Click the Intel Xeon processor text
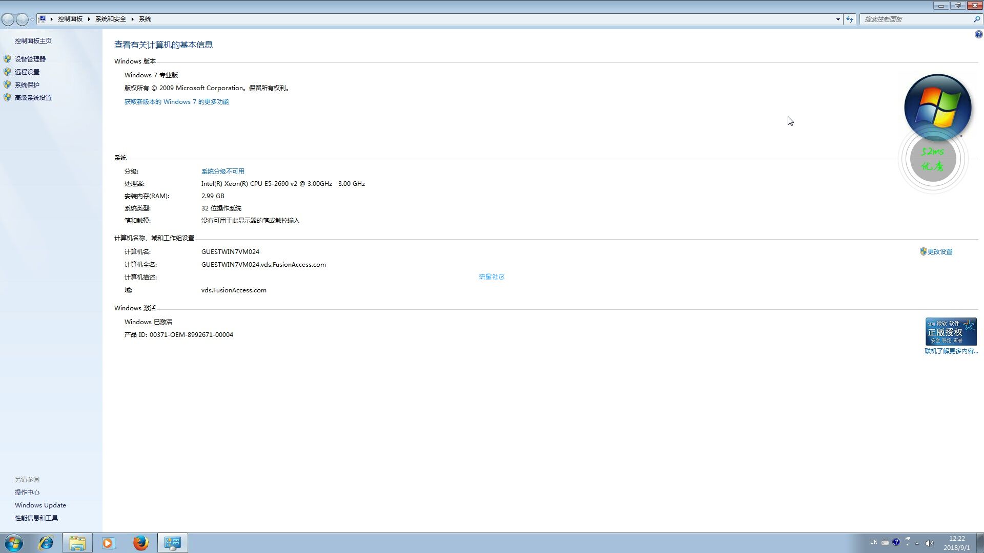This screenshot has width=984, height=553. 283,183
